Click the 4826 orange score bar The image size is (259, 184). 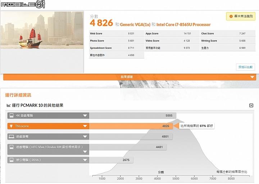tap(131, 126)
